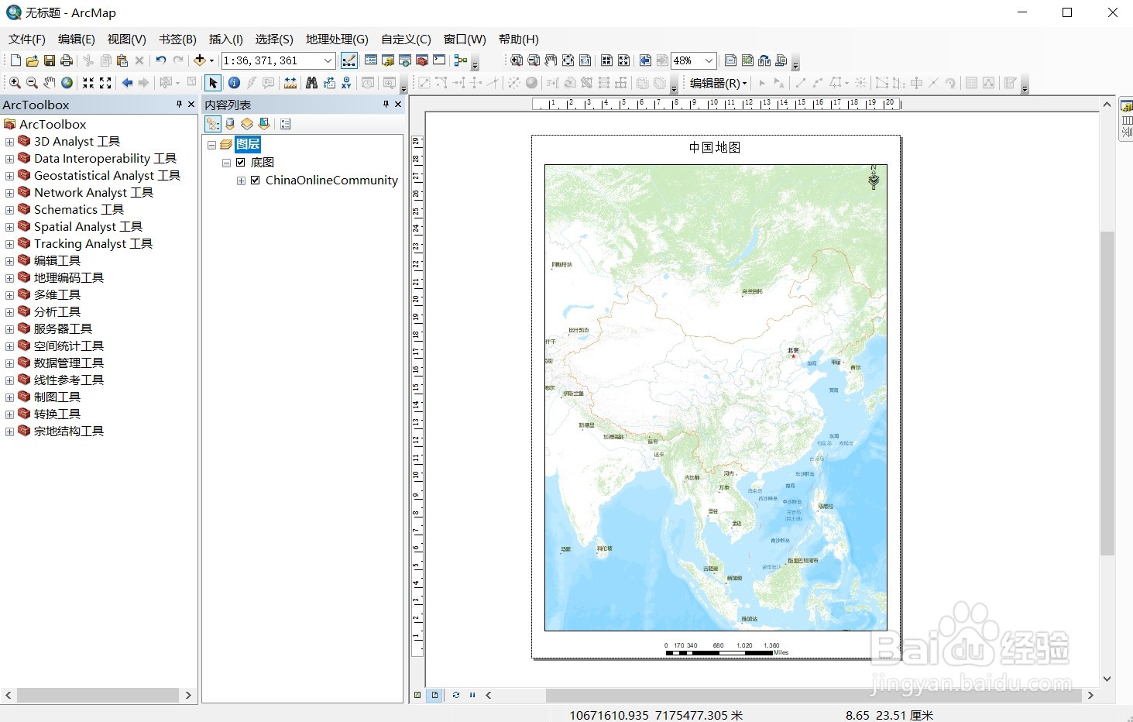
Task: Click List By Drawing Order icon
Action: tap(212, 124)
